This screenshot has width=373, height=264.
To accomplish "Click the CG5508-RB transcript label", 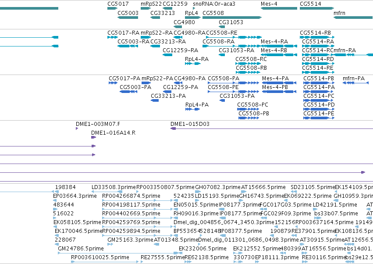I will (x=252, y=68).
